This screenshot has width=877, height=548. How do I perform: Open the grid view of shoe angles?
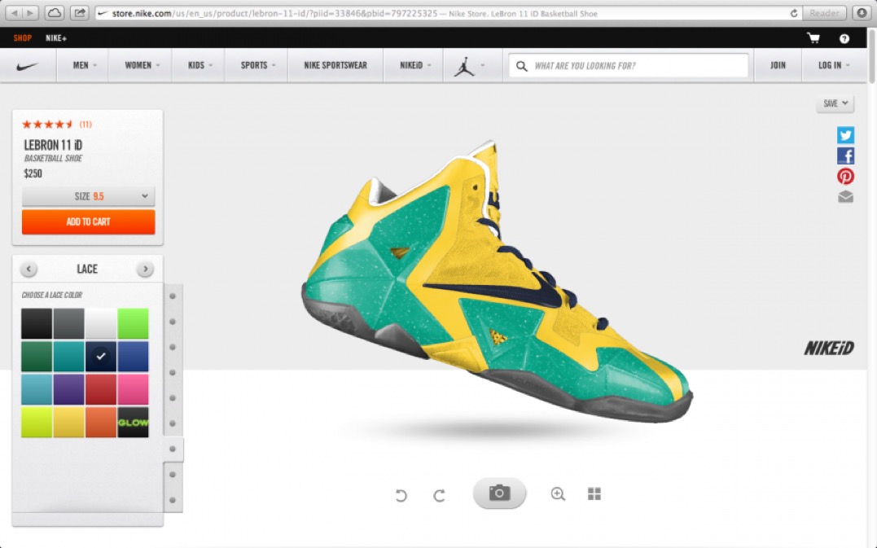[594, 493]
